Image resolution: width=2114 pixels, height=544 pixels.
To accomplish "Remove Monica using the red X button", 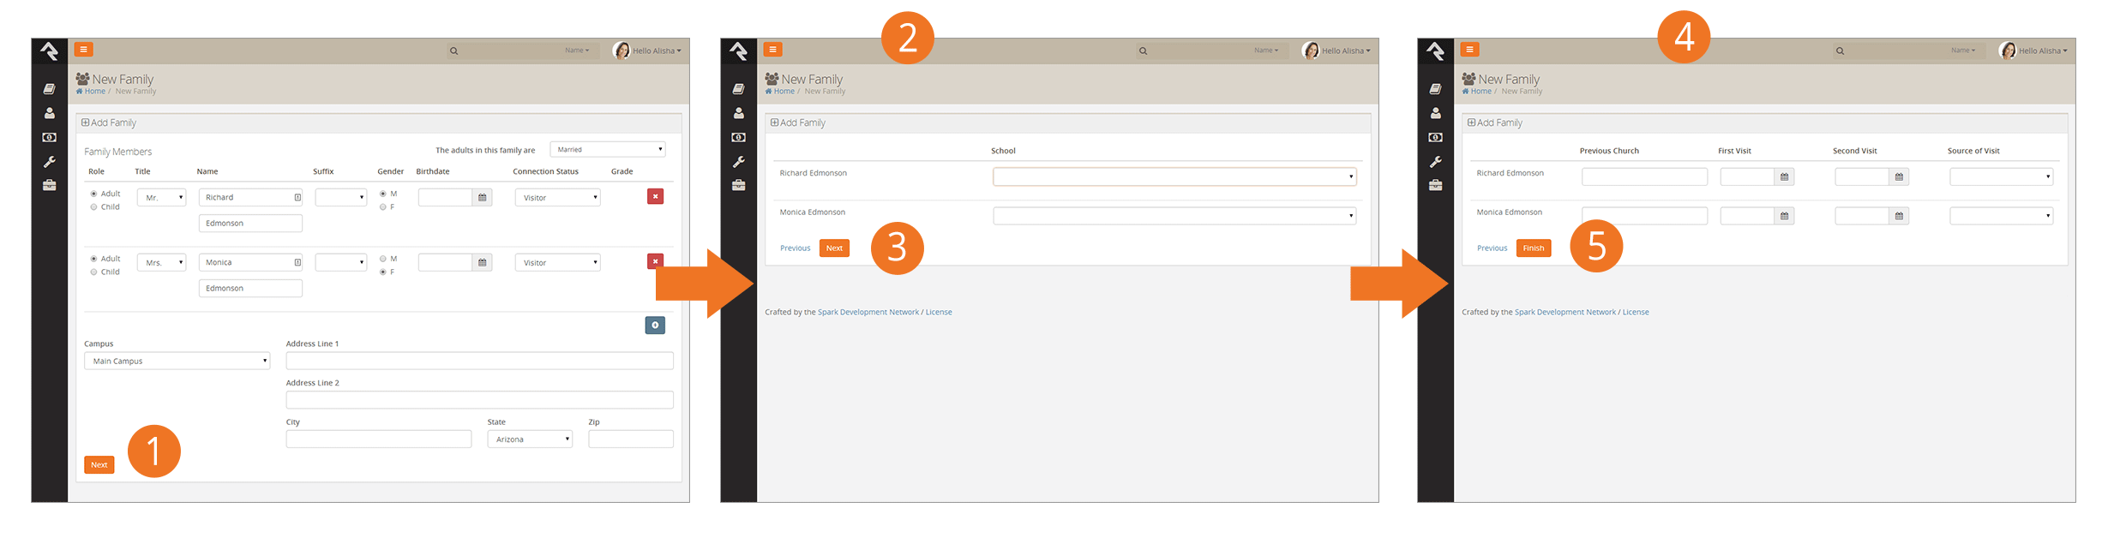I will [656, 261].
